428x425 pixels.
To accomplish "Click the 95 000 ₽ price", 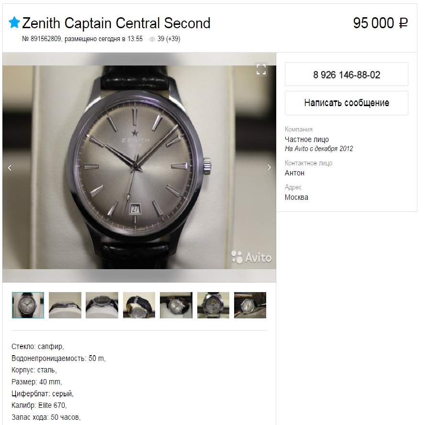I will 380,23.
